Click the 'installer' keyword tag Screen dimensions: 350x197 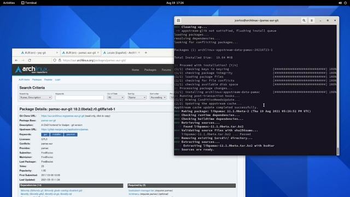(57, 135)
